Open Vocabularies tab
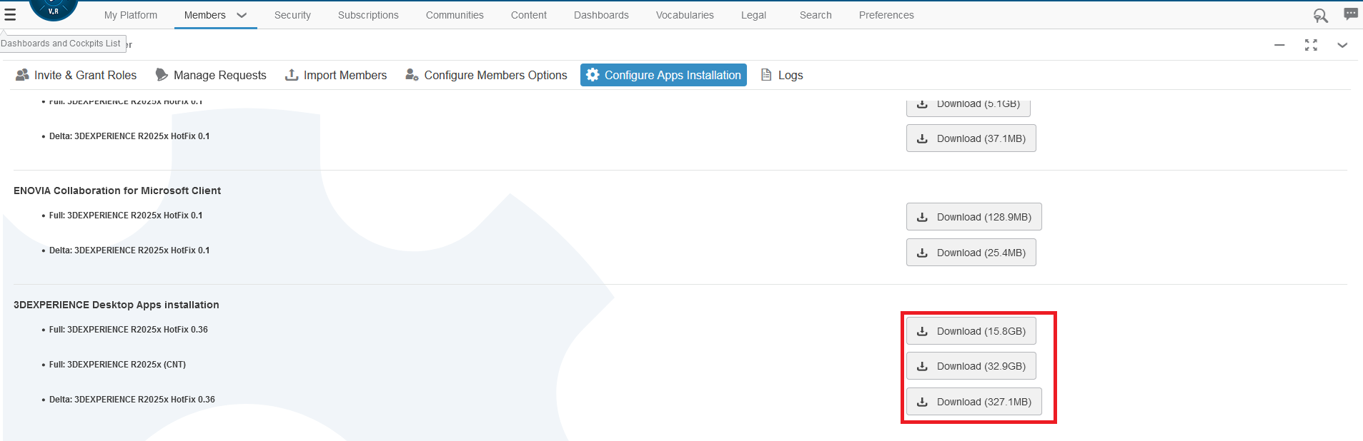This screenshot has width=1363, height=441. click(685, 15)
